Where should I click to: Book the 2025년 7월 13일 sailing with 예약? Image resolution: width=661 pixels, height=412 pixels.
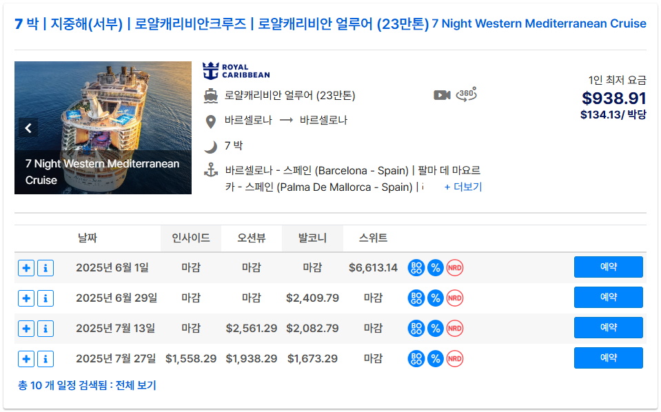tap(609, 328)
